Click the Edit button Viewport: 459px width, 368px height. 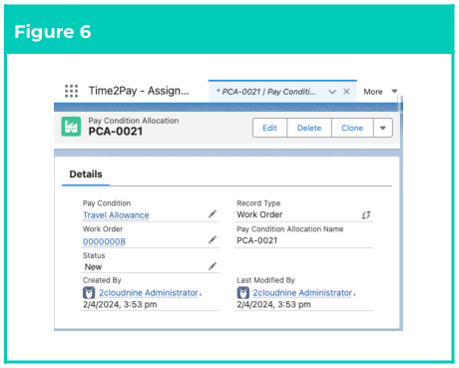tap(269, 128)
